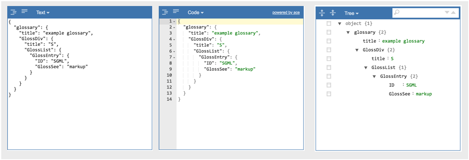This screenshot has width=469, height=160.
Task: Open the Tree mode dropdown
Action: [x=351, y=13]
